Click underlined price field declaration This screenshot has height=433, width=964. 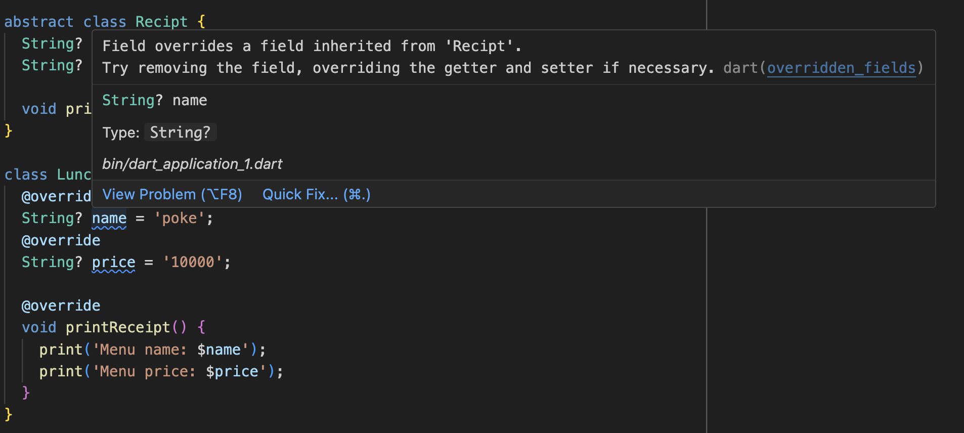click(113, 262)
